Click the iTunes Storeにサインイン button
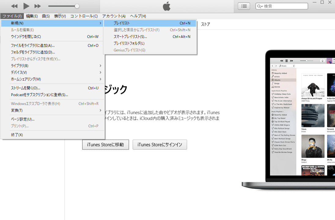The width and height of the screenshot is (335, 220). pos(160,145)
